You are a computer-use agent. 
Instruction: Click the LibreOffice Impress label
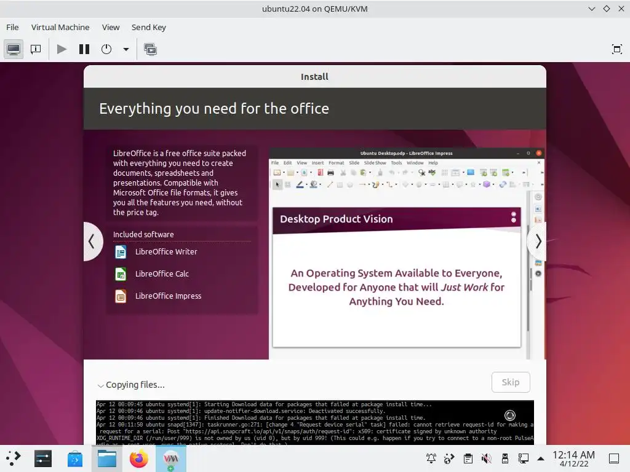click(x=169, y=296)
